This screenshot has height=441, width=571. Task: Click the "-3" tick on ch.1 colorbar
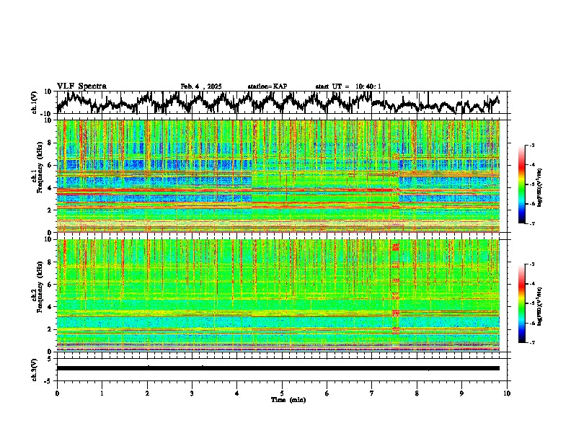[532, 146]
